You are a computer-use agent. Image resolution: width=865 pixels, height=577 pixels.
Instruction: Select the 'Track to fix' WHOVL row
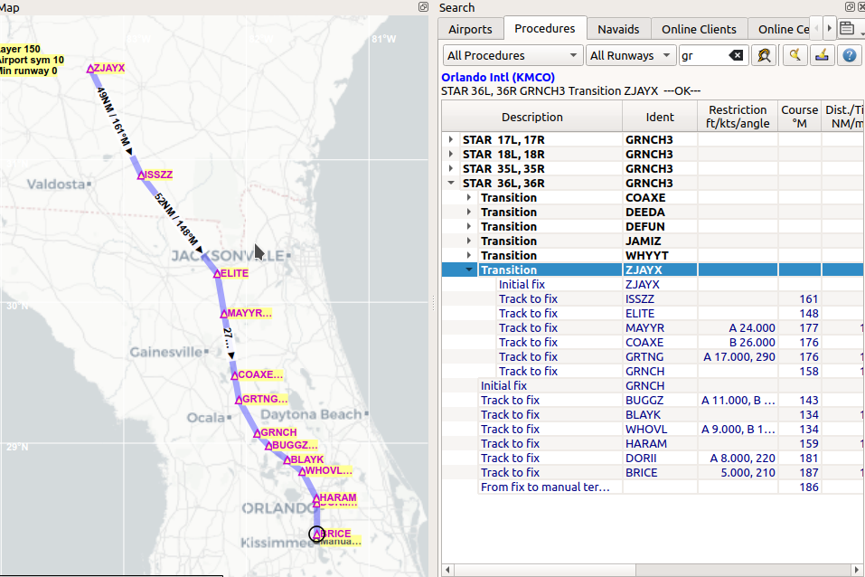(x=652, y=429)
